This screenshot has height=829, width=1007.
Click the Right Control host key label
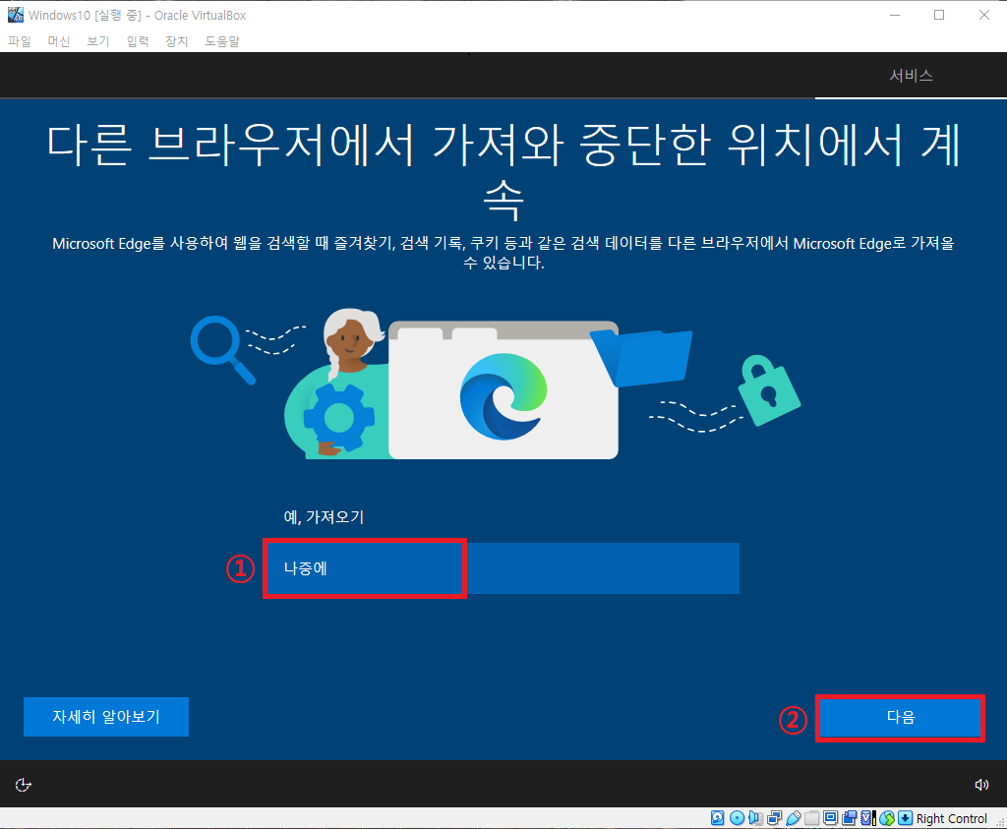click(x=951, y=818)
